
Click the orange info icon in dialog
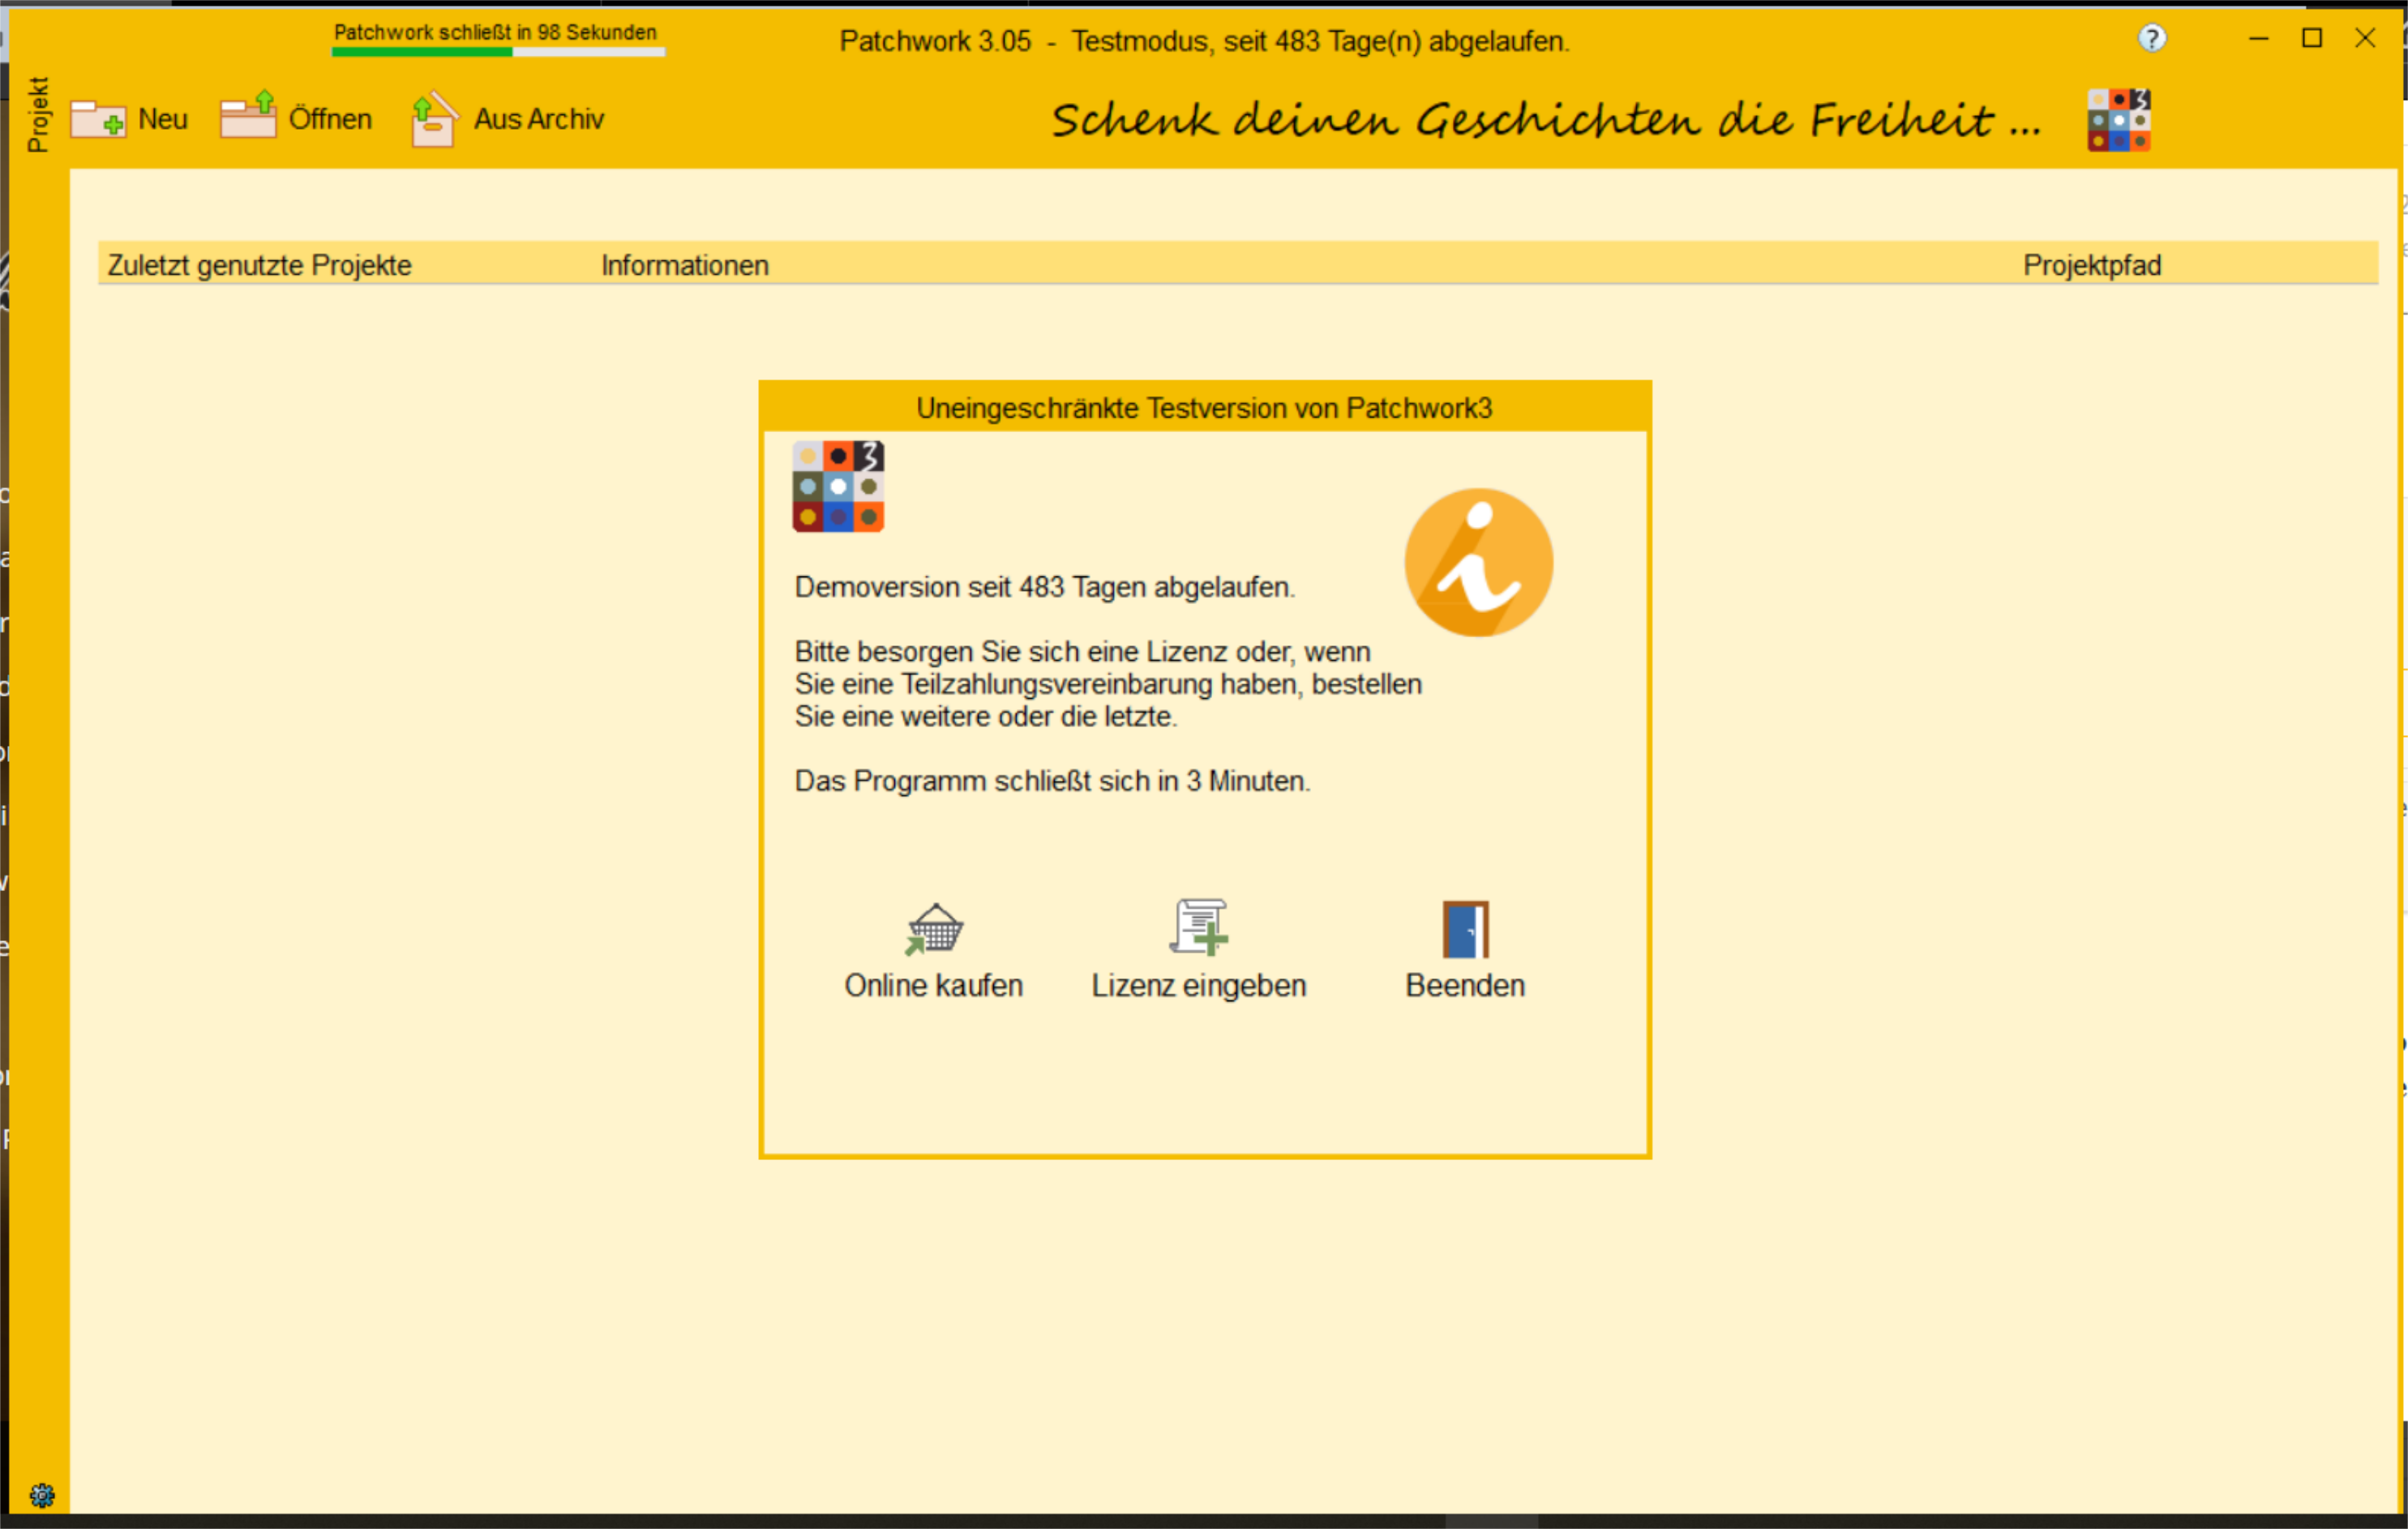[1479, 562]
